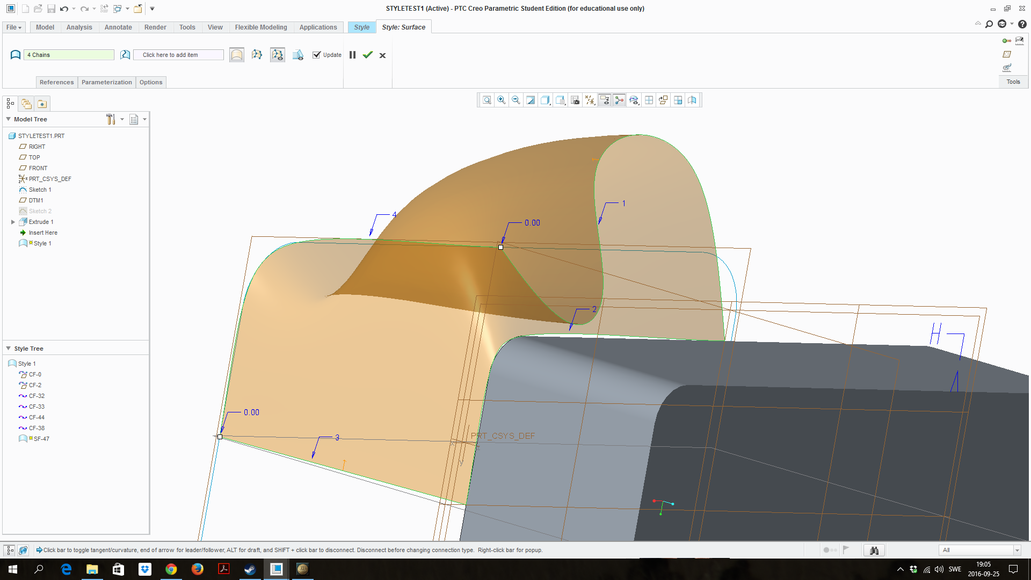Toggle the mesh-with-eye preview icon
Image resolution: width=1031 pixels, height=580 pixels.
[278, 55]
